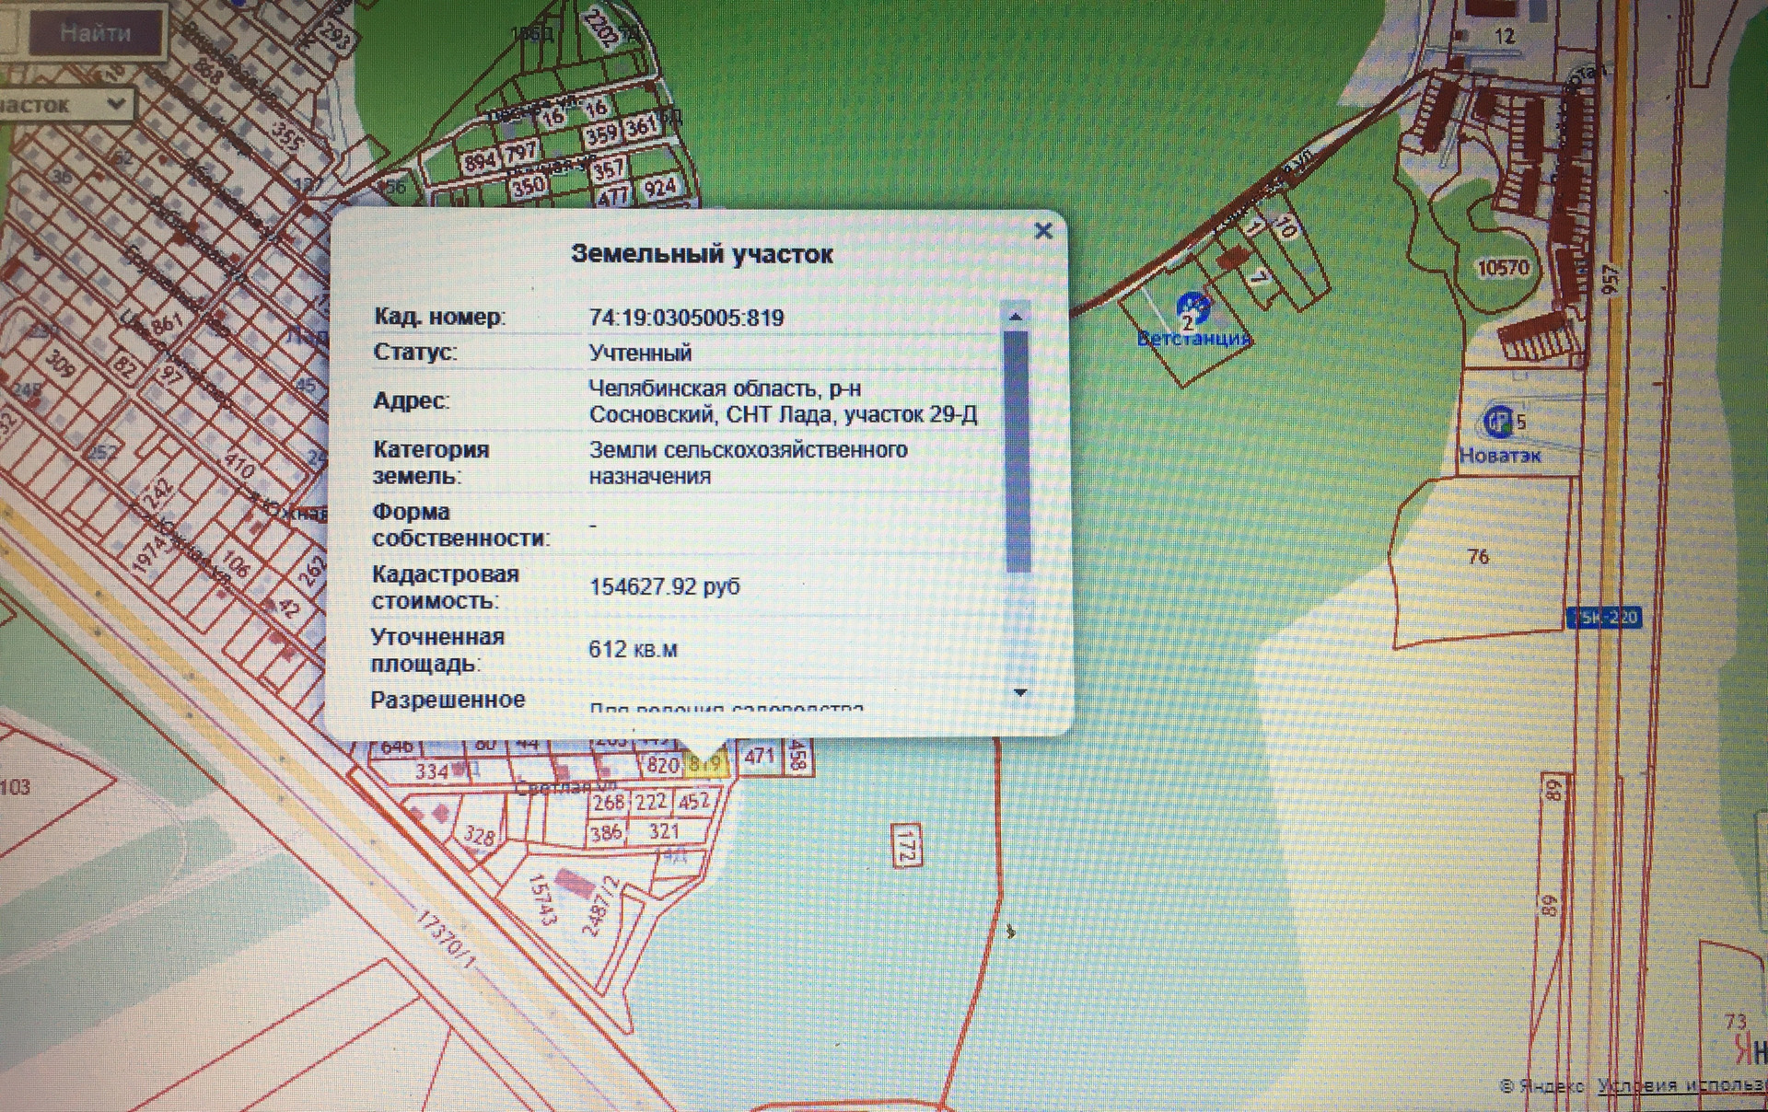Click the popup scrollbar thumb
Viewport: 1768px width, 1112px height.
(1017, 451)
